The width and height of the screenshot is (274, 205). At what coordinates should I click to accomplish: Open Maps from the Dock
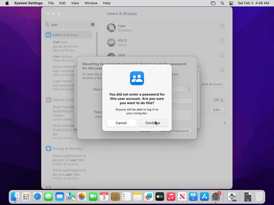(71, 197)
